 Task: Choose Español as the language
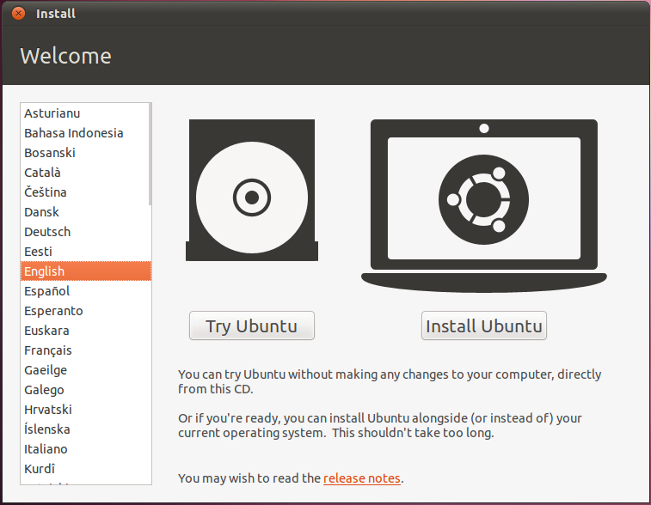pos(85,291)
